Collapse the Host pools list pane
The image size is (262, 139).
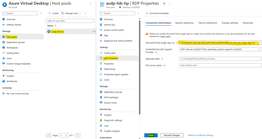90,3
